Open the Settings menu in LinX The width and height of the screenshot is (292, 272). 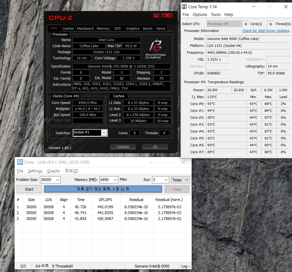click(x=35, y=171)
